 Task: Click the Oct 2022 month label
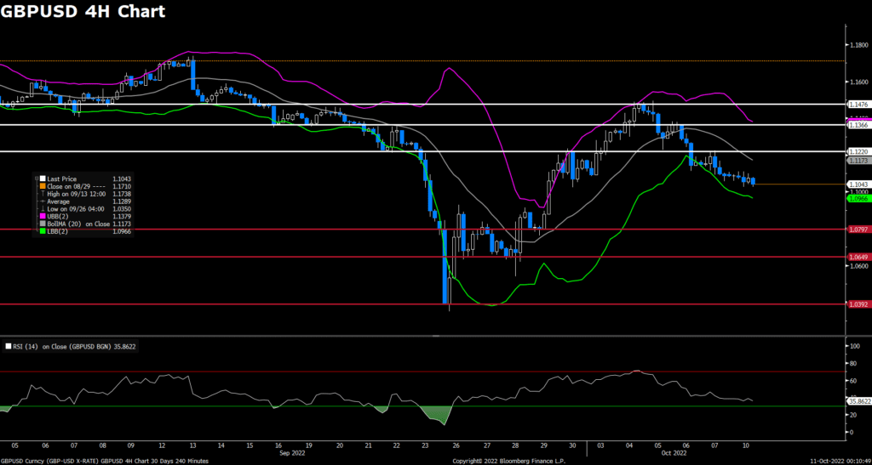click(674, 453)
